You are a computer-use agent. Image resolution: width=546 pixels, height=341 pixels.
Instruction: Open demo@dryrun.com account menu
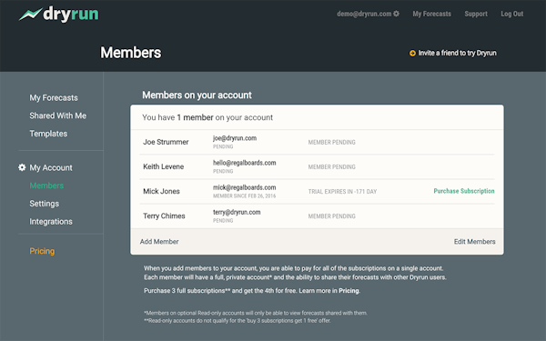(x=368, y=14)
